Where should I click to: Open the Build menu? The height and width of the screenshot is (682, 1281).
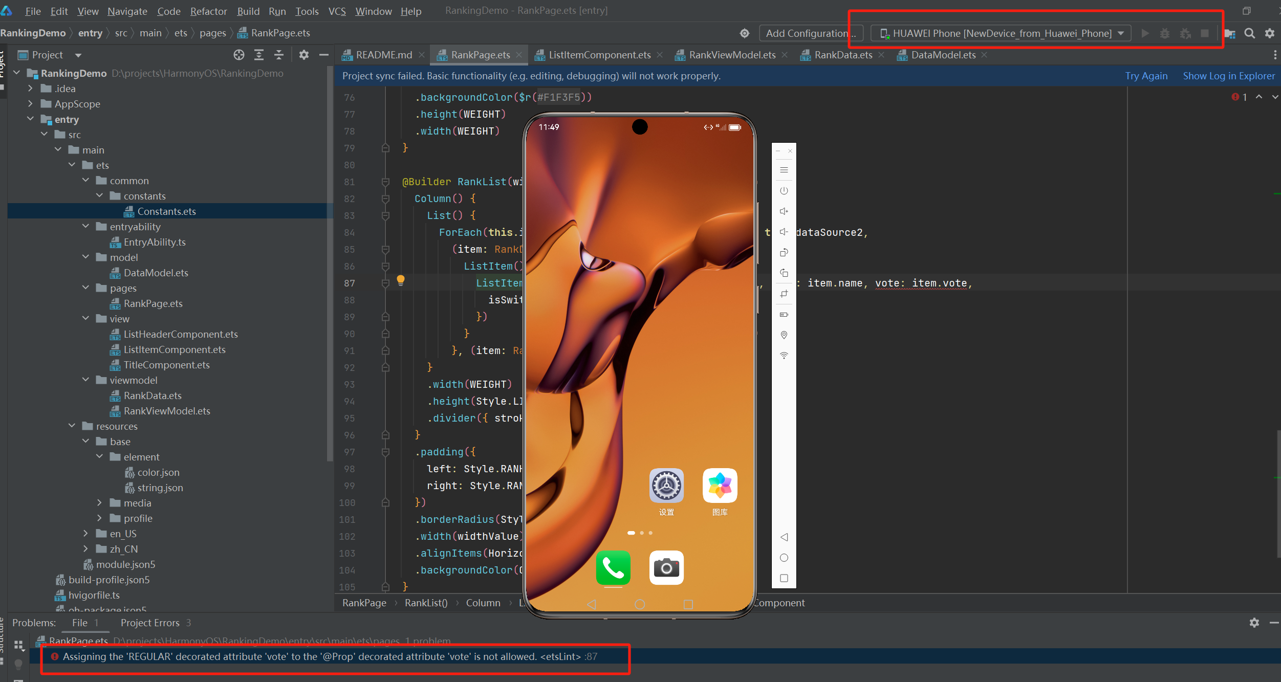248,11
